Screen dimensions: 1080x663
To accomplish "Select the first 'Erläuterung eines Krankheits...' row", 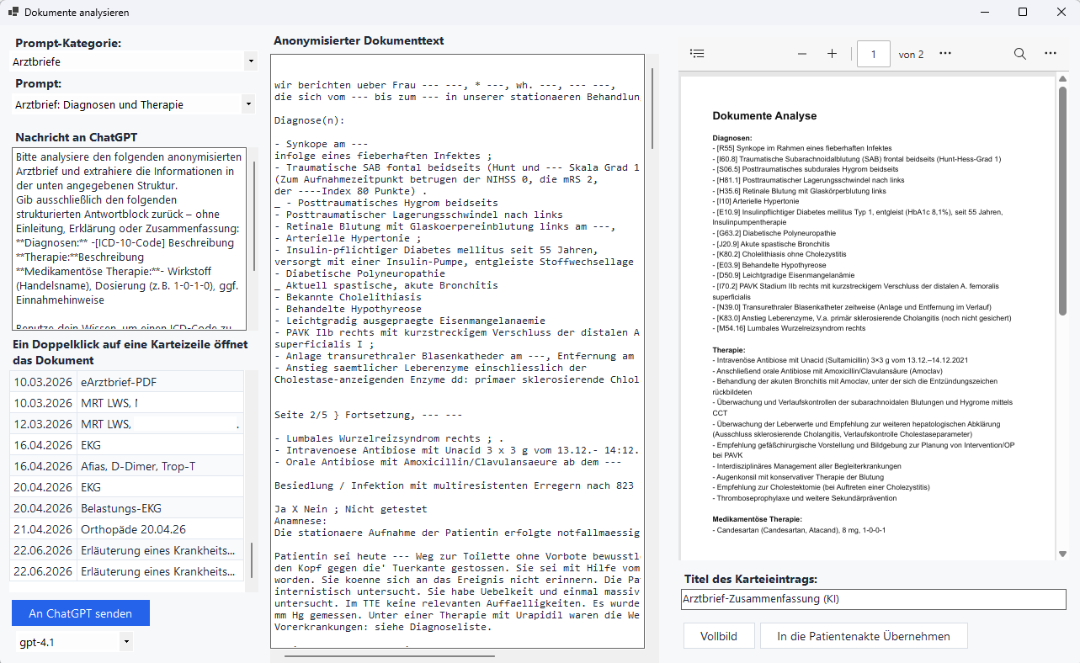I will [x=127, y=550].
